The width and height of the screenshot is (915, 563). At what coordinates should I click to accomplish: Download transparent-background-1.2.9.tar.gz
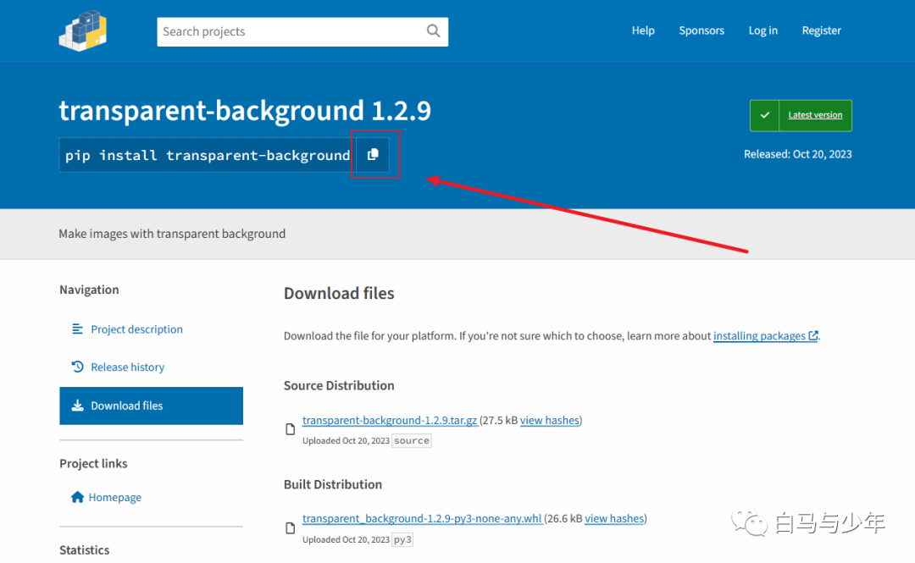click(390, 420)
